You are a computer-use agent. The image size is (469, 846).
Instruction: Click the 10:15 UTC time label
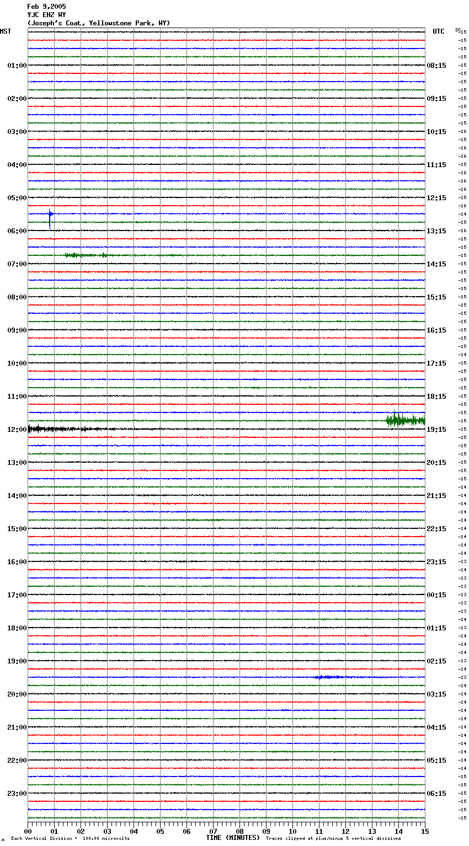click(436, 132)
